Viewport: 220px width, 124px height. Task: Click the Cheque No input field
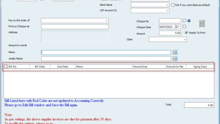click(x=170, y=21)
